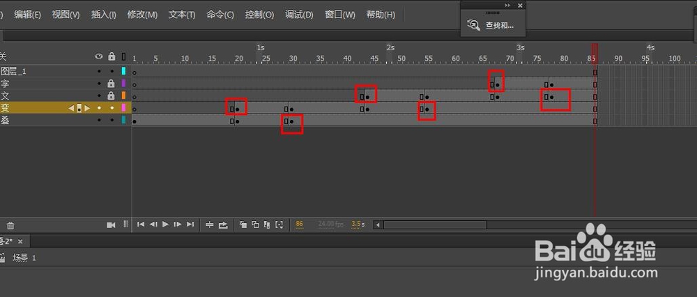This screenshot has height=297, width=697.
Task: Step back one frame
Action: pos(153,224)
